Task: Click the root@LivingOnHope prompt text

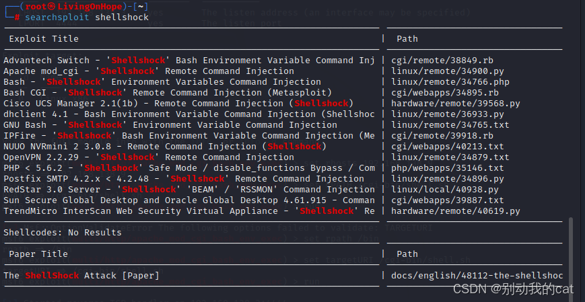Action: (x=73, y=7)
